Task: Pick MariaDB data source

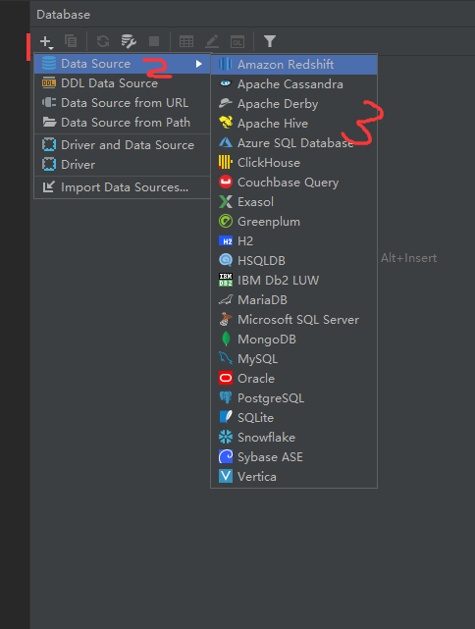Action: coord(293,300)
